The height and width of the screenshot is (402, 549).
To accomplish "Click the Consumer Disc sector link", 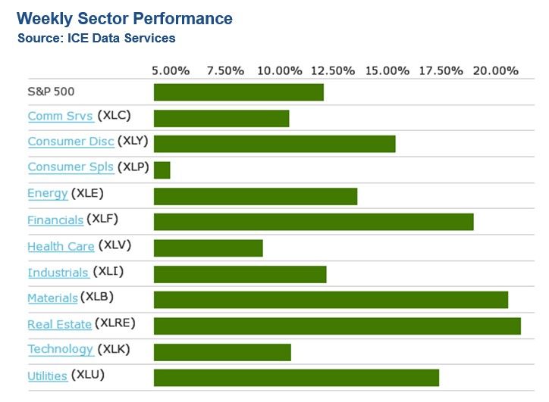I will click(x=71, y=142).
